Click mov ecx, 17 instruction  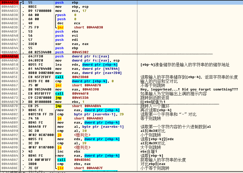(71, 11)
